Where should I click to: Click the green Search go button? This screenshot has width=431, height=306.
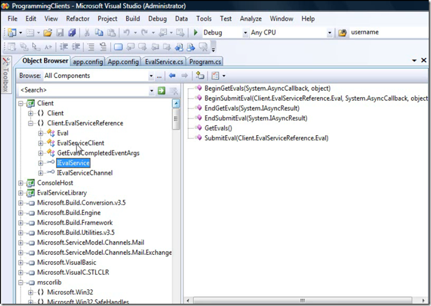161,90
